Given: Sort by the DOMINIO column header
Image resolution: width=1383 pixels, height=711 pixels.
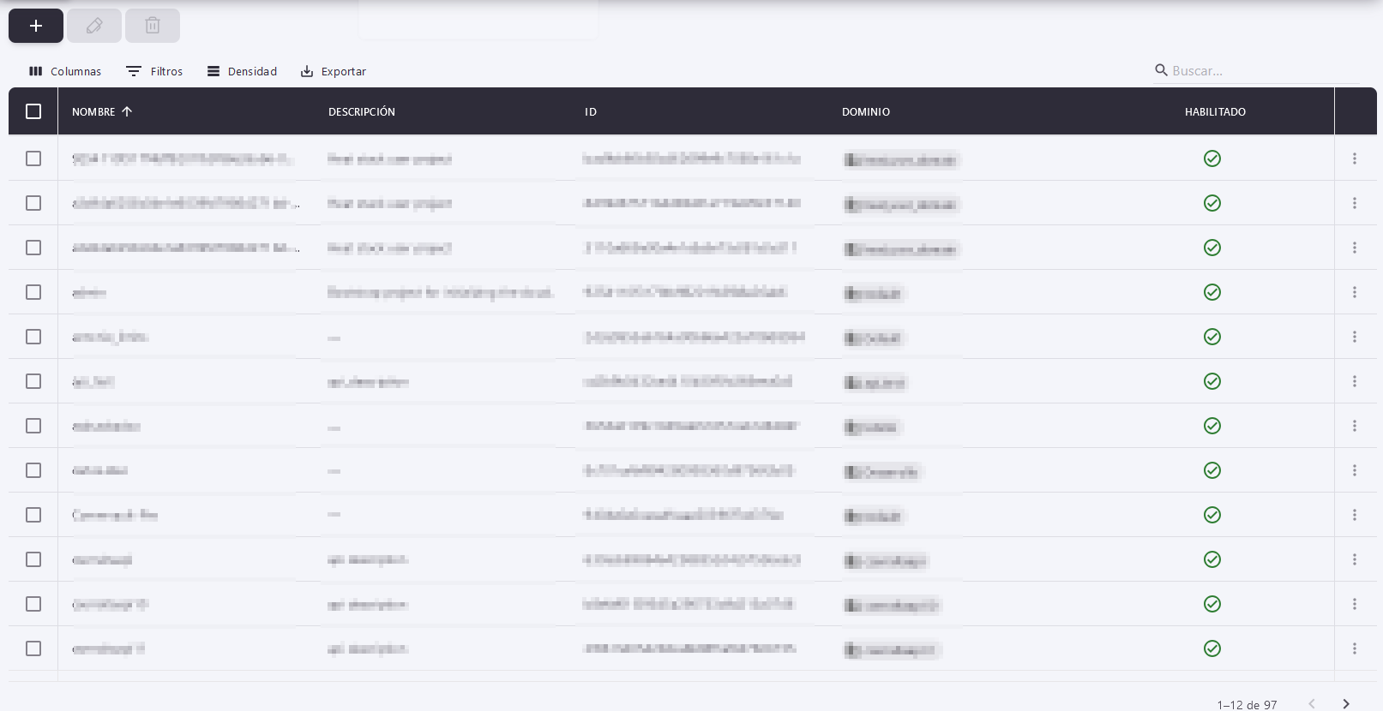Looking at the screenshot, I should [x=866, y=111].
